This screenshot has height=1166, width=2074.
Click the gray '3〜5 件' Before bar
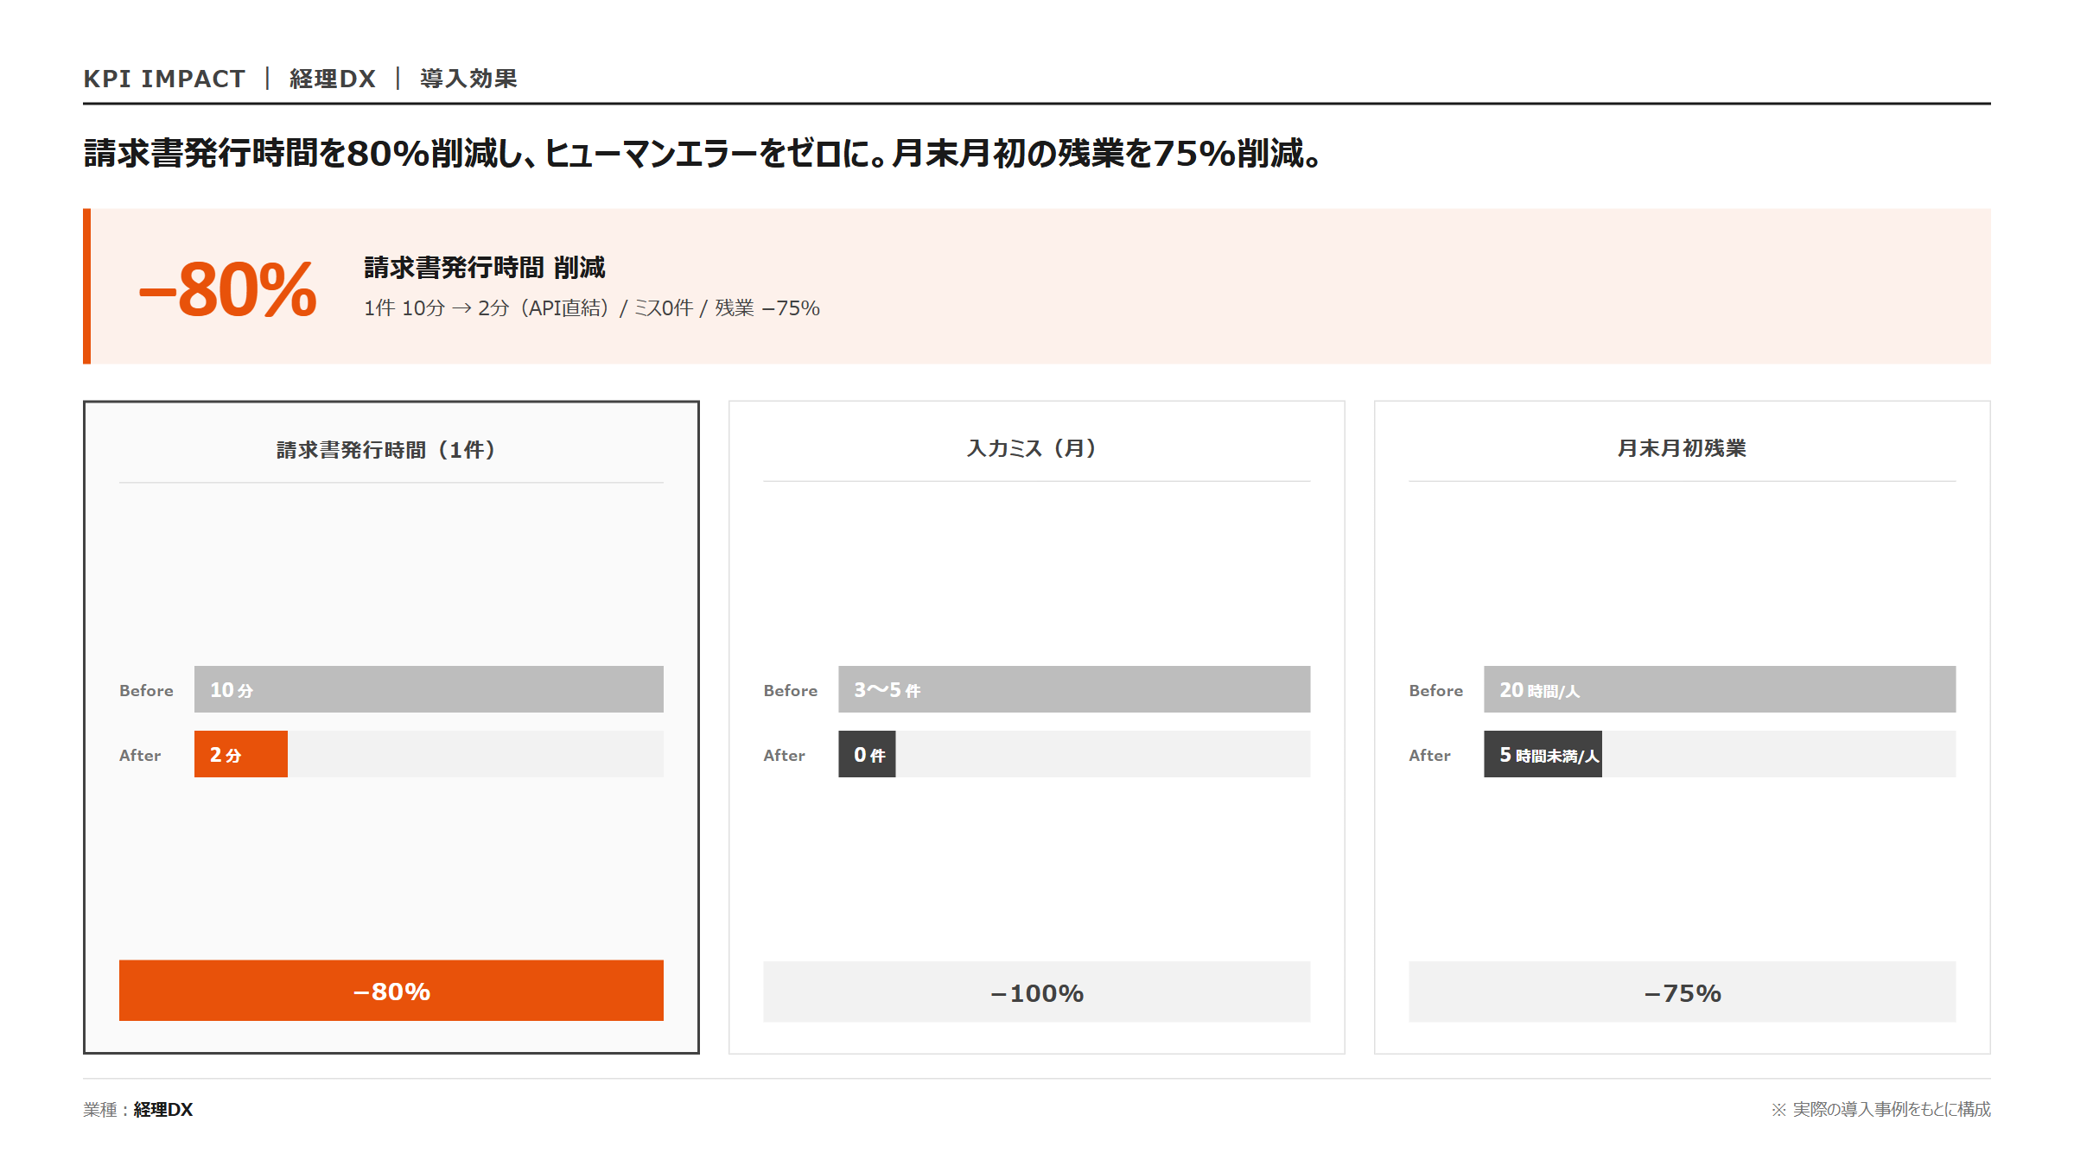coord(1074,689)
